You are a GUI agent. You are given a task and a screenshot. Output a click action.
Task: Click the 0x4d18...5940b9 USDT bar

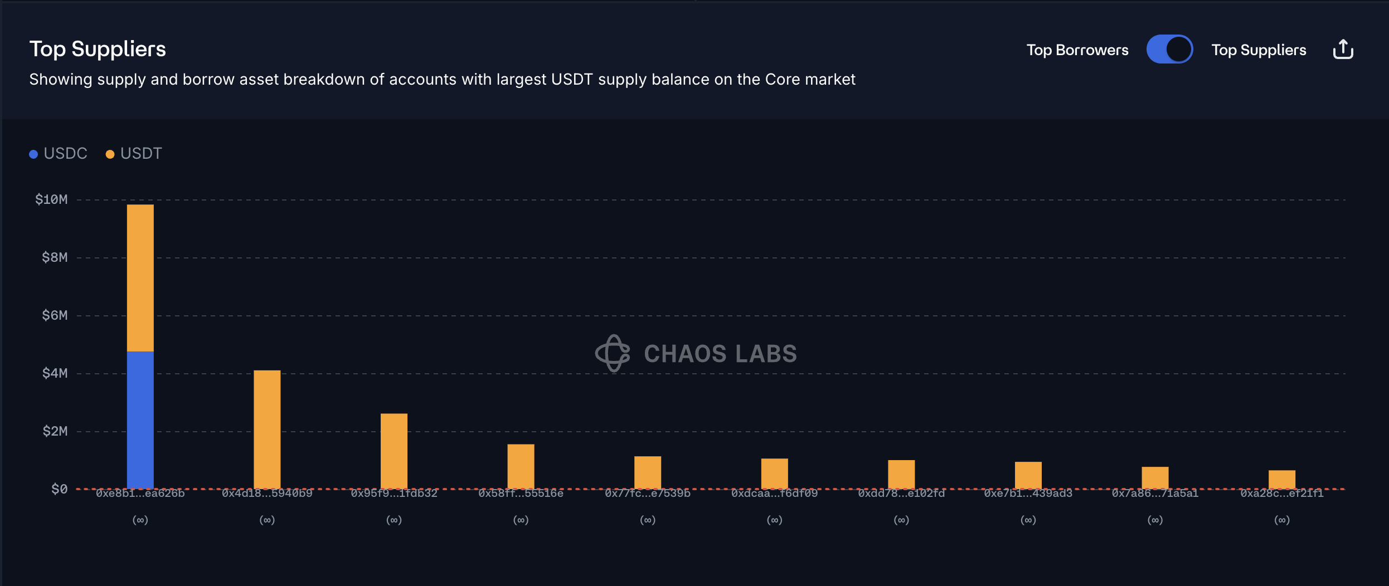pyautogui.click(x=267, y=429)
